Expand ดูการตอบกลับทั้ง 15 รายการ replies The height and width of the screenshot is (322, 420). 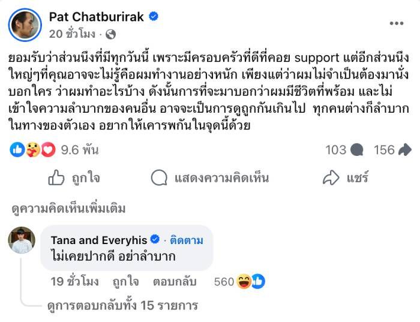click(122, 305)
